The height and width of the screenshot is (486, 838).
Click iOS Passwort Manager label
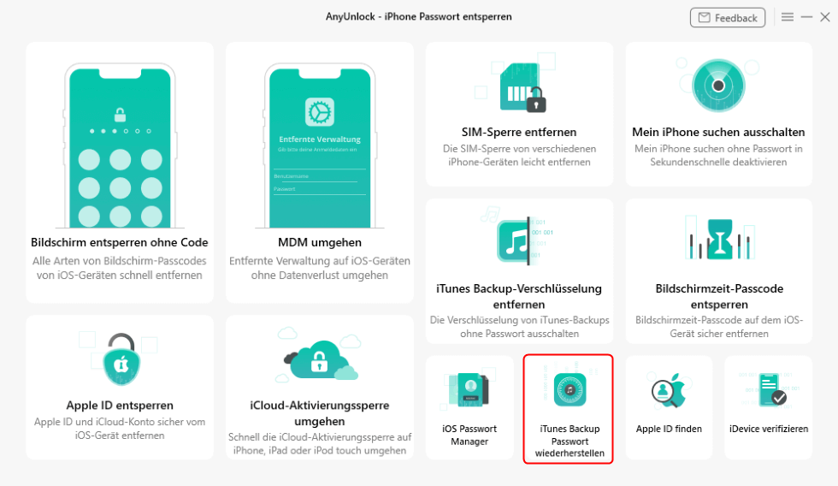[x=469, y=436]
